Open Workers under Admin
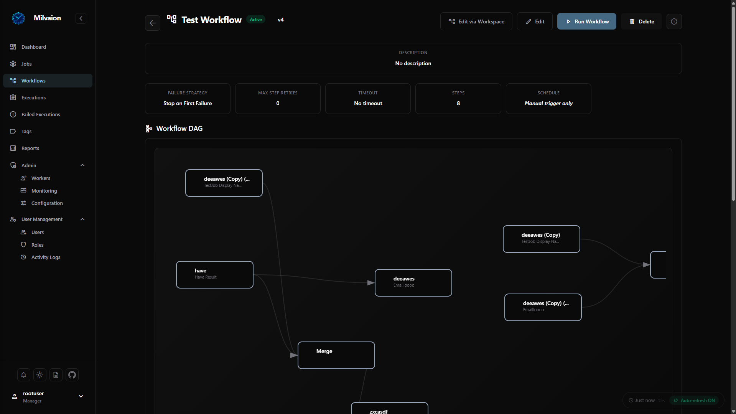 (41, 178)
